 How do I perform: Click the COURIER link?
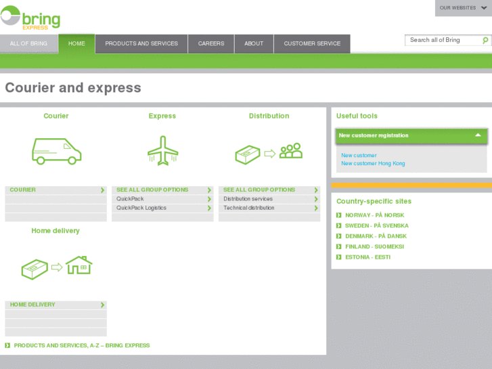coord(22,190)
